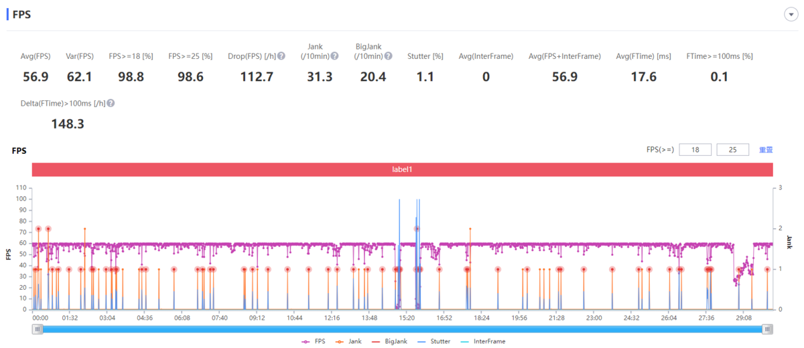
Task: Click the 重置 reset link
Action: tap(766, 150)
